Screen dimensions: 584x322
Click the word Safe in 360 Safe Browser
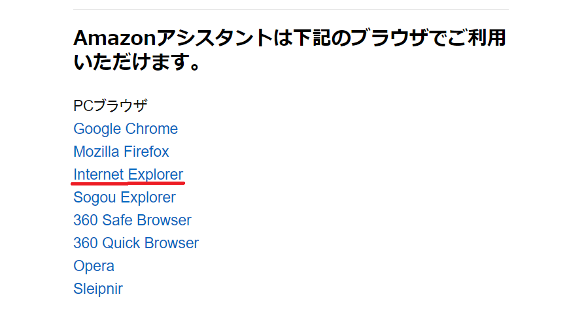click(116, 220)
